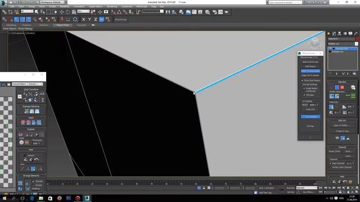This screenshot has height=202, width=360.
Task: Click the Edit Seams button
Action: click(x=310, y=66)
